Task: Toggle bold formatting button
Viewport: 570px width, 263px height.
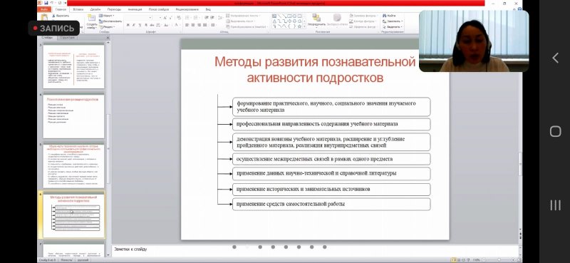Action: [128, 25]
